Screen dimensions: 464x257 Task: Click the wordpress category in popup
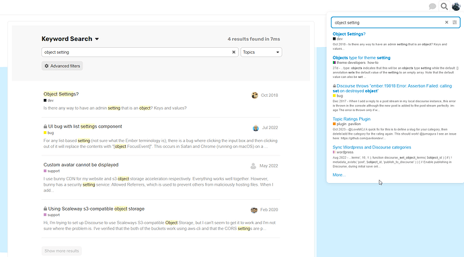pos(343,152)
